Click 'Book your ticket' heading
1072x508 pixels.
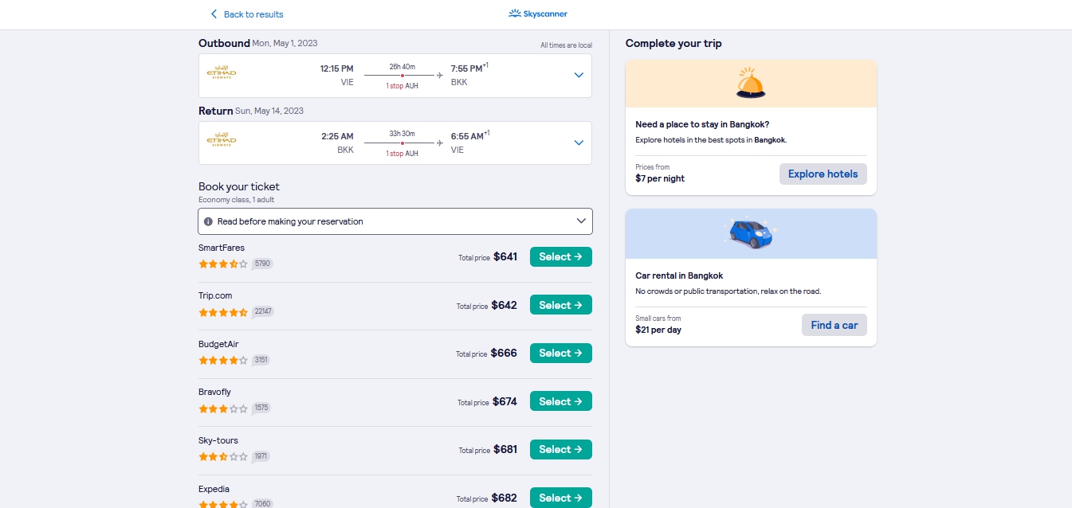click(239, 187)
